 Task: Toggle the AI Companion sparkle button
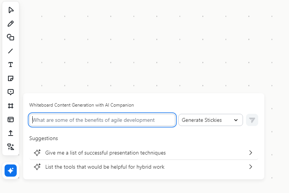[x=11, y=171]
